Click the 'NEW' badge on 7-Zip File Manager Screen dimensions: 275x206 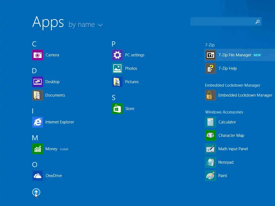(x=257, y=55)
